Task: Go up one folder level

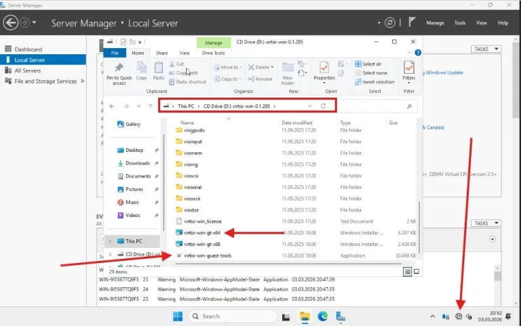Action: 150,106
